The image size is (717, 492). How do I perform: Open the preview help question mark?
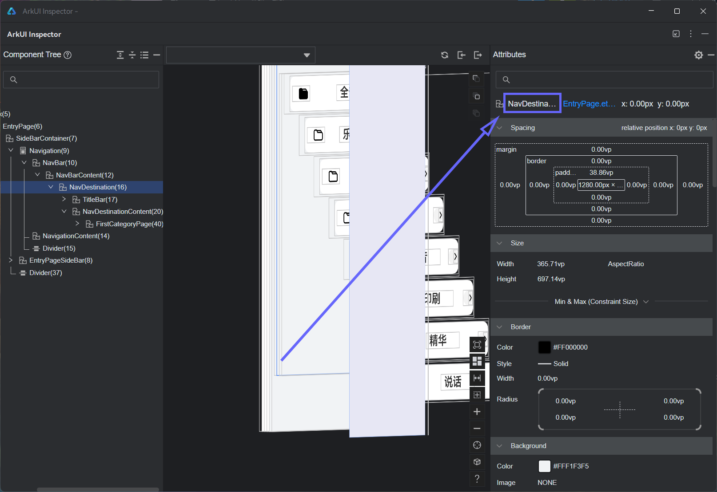[477, 479]
